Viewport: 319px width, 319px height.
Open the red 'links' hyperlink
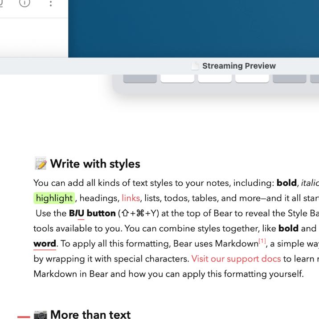click(x=131, y=198)
